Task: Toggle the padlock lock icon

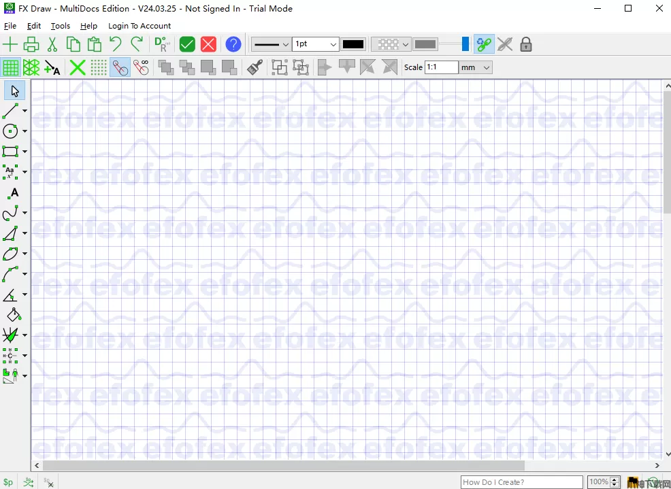Action: (525, 45)
